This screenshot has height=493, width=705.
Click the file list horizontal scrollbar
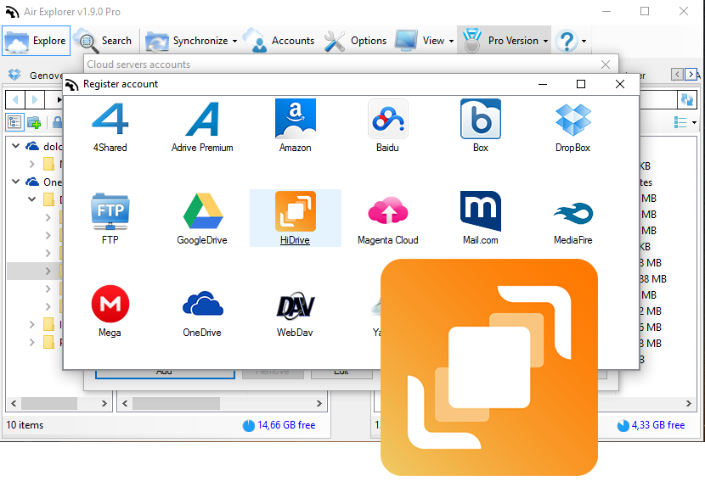coord(222,403)
